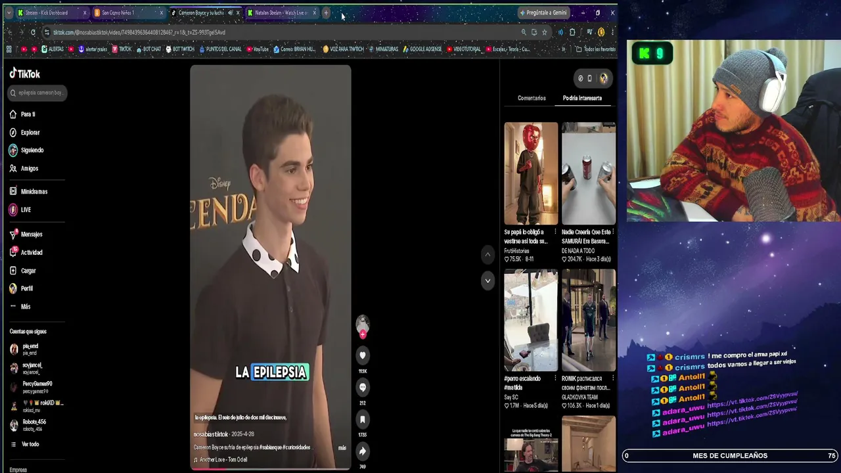
Task: Open FrutiHistorias channel name
Action: [x=517, y=250]
